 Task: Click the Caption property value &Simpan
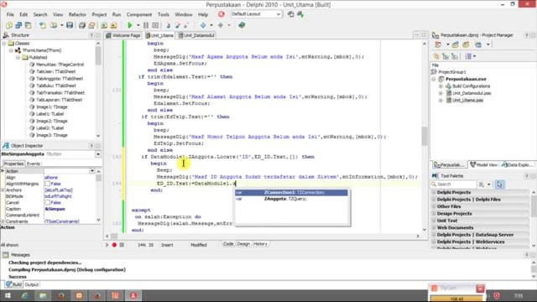tap(55, 209)
